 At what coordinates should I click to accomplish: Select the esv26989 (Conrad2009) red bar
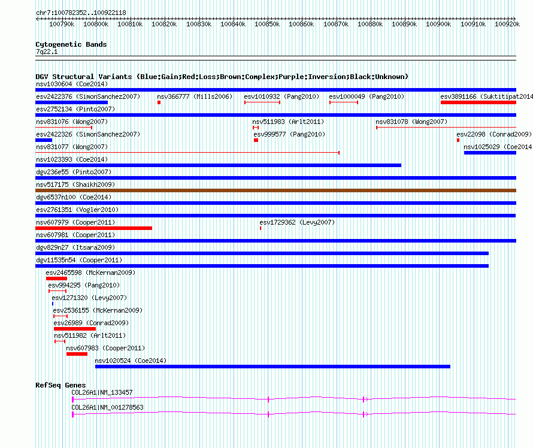coord(75,329)
